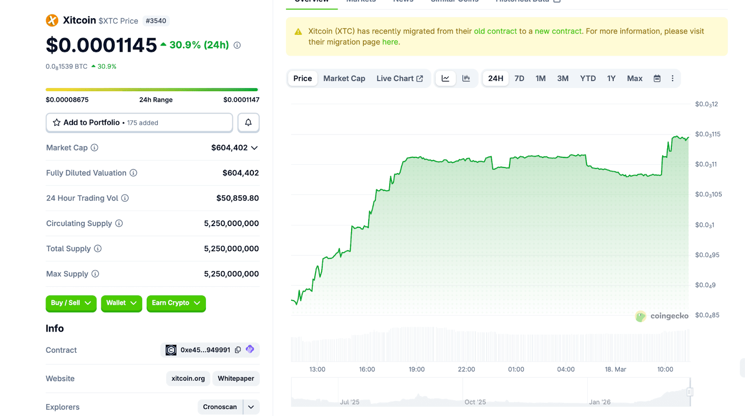745x416 pixels.
Task: Click the Jul '25 navigator mini chart area
Action: (350, 402)
